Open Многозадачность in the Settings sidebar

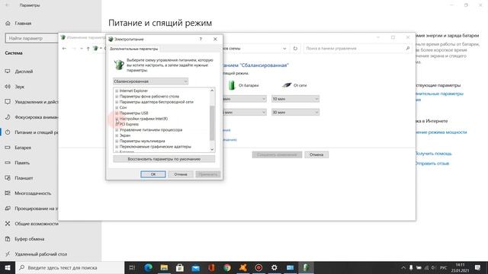33,193
